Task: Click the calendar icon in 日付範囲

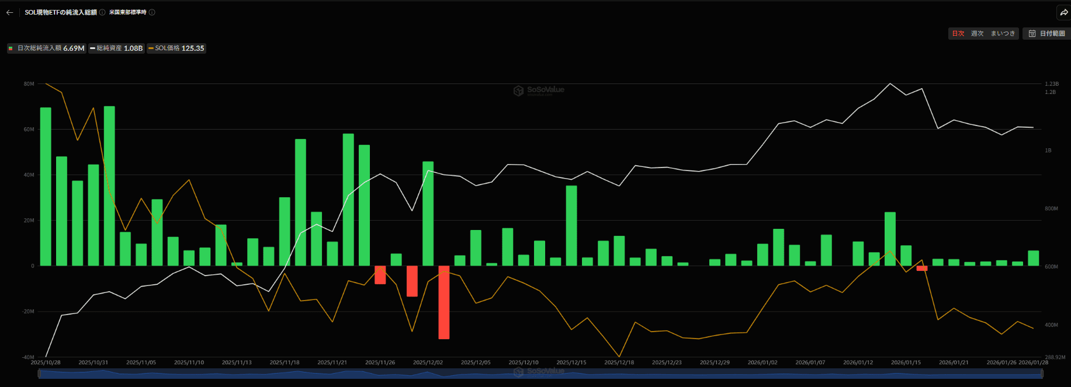Action: pos(1032,34)
